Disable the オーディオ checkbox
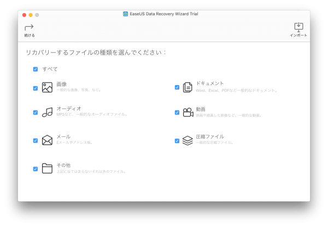 (36, 112)
